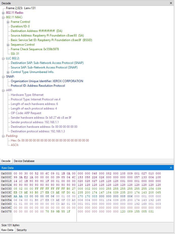
Task: Collapse the 802.11 MAC node
Action: [x=3, y=17]
